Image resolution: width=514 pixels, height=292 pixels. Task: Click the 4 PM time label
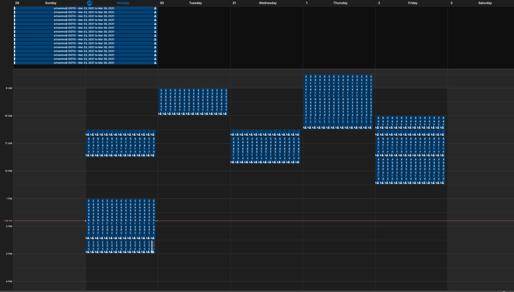[9, 282]
